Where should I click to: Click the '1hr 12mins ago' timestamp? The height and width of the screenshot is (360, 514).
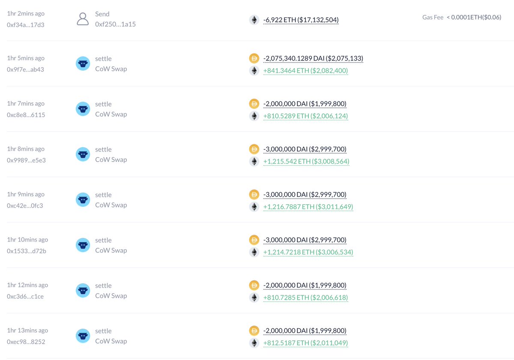pyautogui.click(x=27, y=285)
